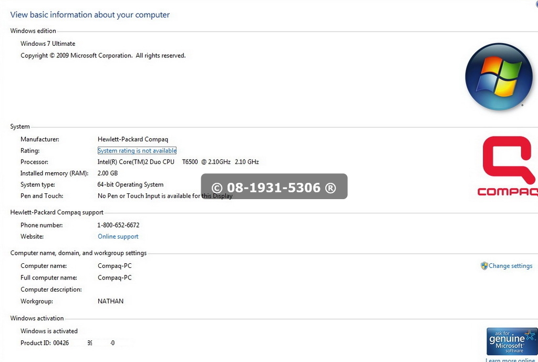
Task: Click the 'Windows is activated' status text
Action: click(x=49, y=331)
